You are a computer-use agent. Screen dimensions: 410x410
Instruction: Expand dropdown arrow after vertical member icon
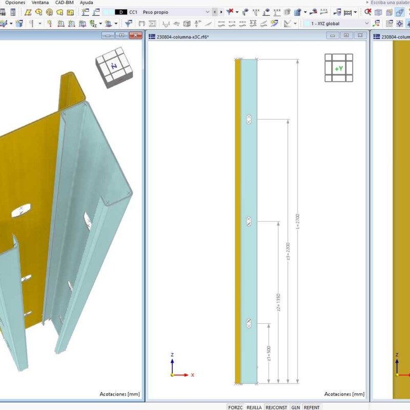pos(40,24)
